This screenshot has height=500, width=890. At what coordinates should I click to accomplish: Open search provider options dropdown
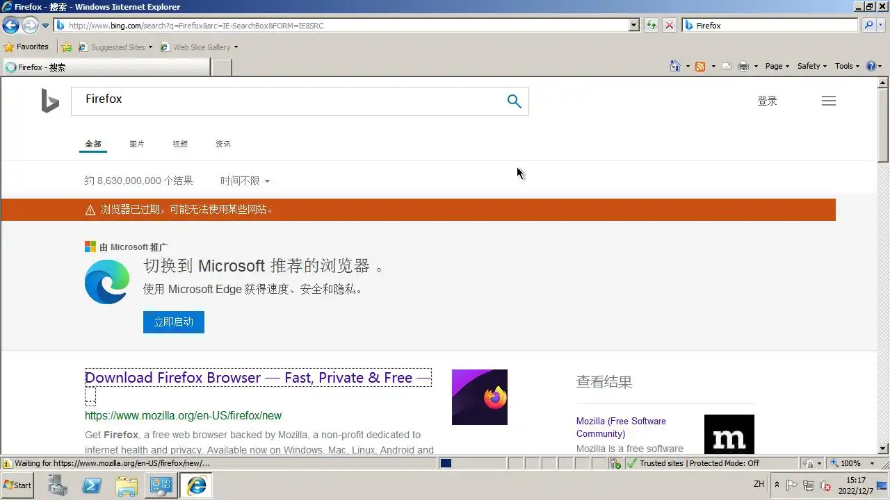pos(881,26)
